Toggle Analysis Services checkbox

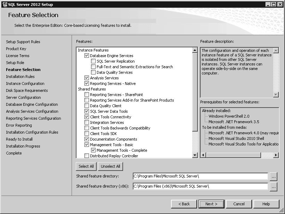click(87, 78)
